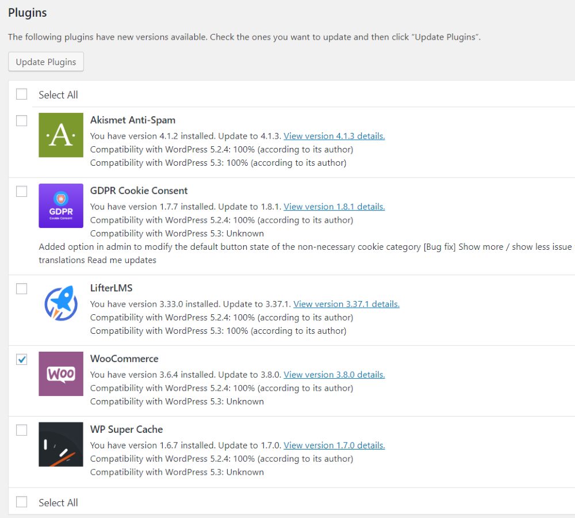
Task: Open View version 4.1.3 details link
Action: pyautogui.click(x=334, y=136)
